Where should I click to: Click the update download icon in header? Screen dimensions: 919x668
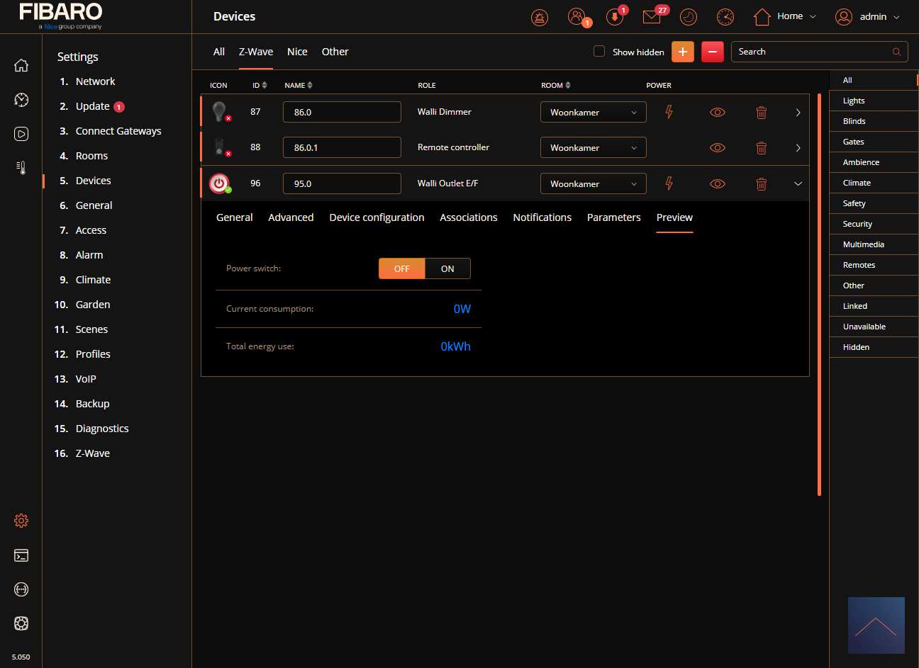tap(615, 17)
